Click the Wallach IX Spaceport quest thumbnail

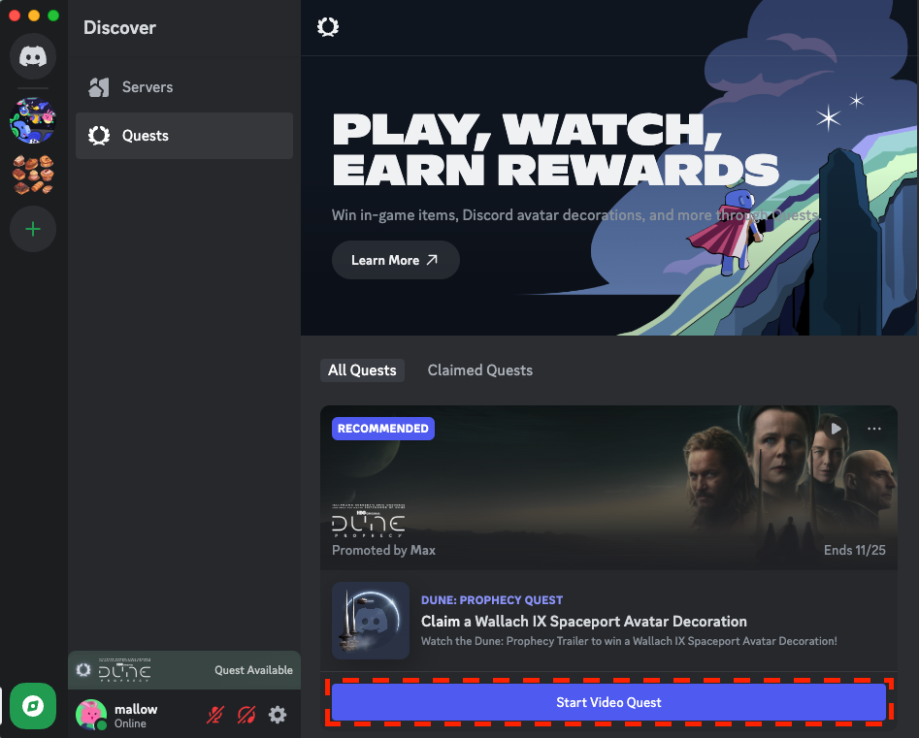(371, 620)
